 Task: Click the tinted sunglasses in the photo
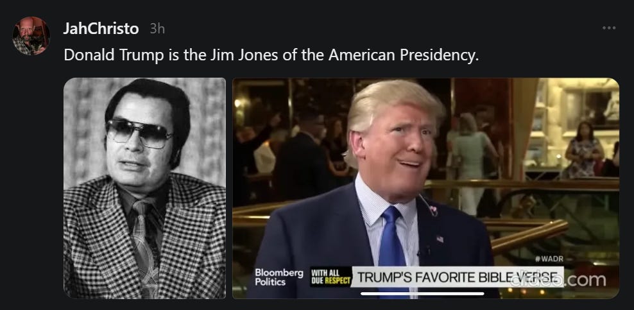139,133
